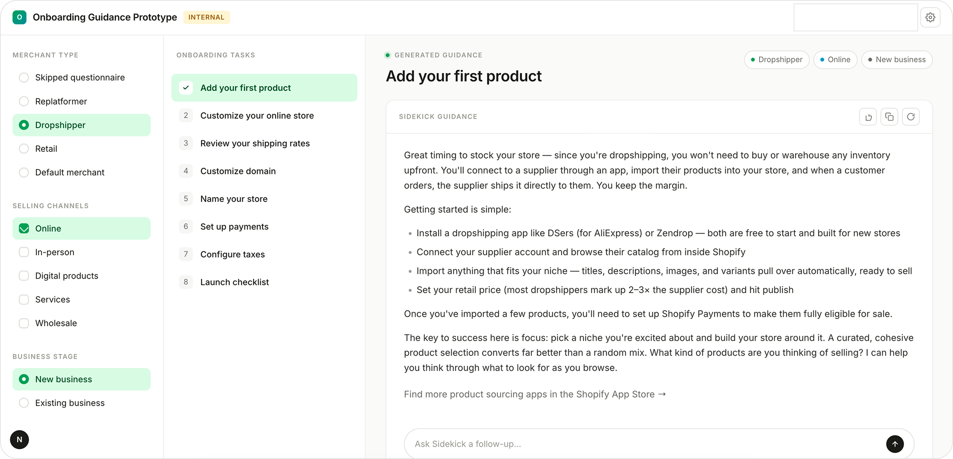Click the New business tag chip
This screenshot has width=953, height=459.
897,60
